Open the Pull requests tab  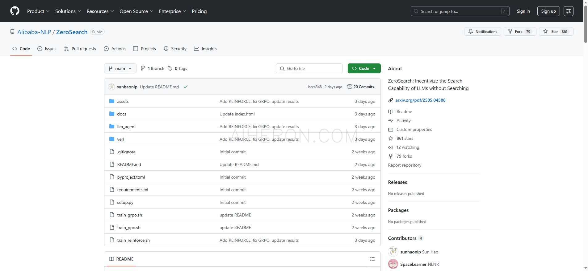pyautogui.click(x=80, y=49)
